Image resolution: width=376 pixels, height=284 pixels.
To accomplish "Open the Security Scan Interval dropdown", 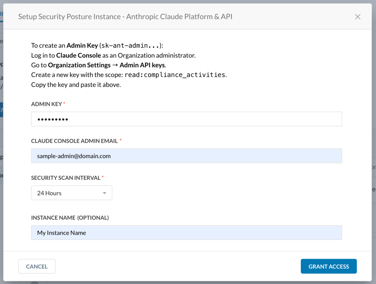I will pyautogui.click(x=72, y=193).
